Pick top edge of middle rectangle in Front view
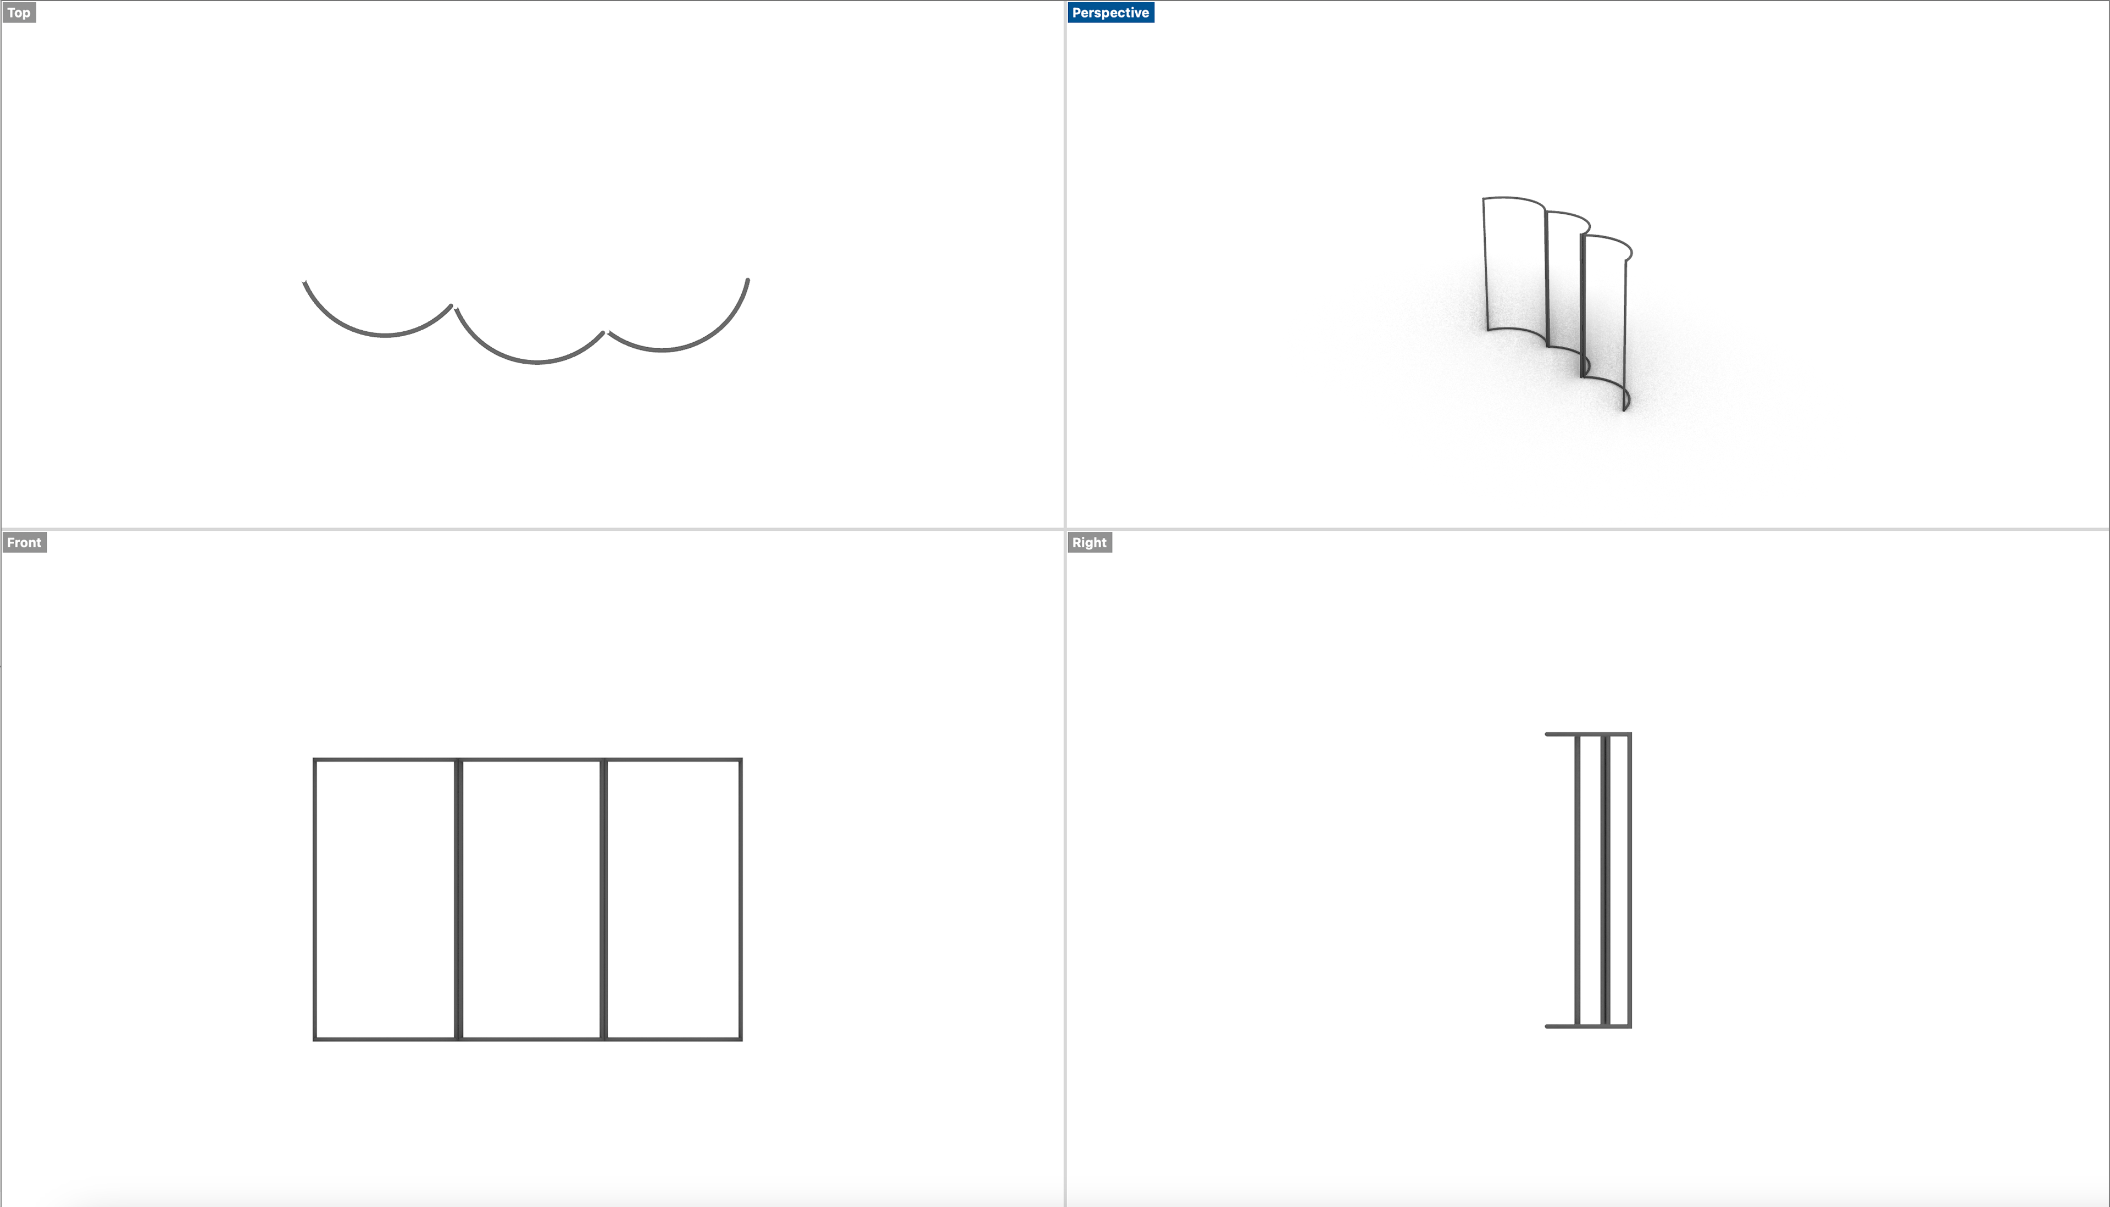2110x1207 pixels. pyautogui.click(x=531, y=759)
